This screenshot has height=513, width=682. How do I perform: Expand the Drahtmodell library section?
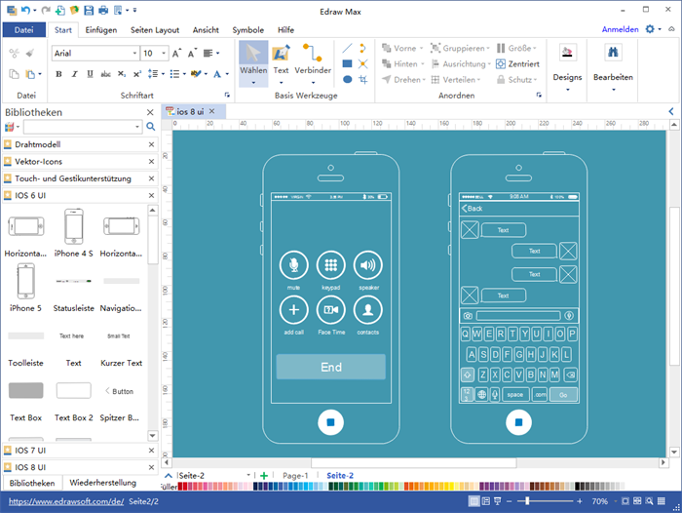pyautogui.click(x=37, y=144)
